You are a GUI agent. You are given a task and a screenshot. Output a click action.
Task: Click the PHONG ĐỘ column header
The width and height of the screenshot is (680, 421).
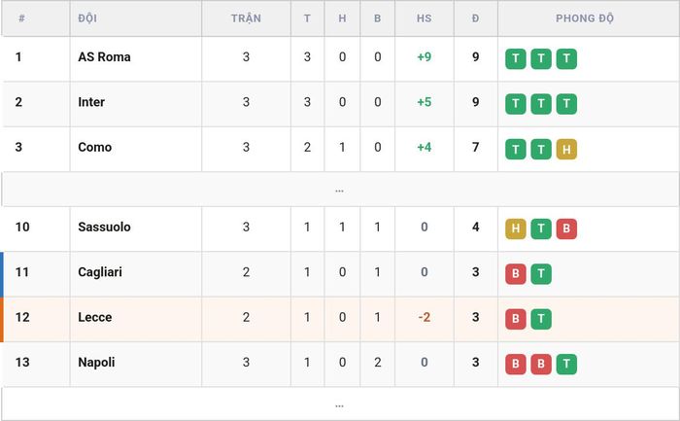pos(585,18)
